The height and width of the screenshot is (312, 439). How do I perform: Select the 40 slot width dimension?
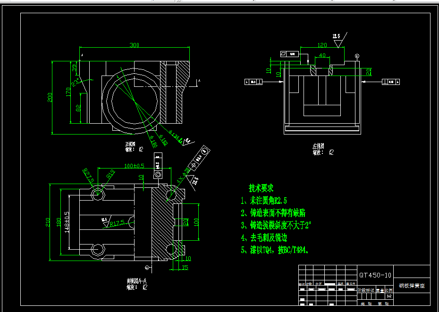pos(322,55)
